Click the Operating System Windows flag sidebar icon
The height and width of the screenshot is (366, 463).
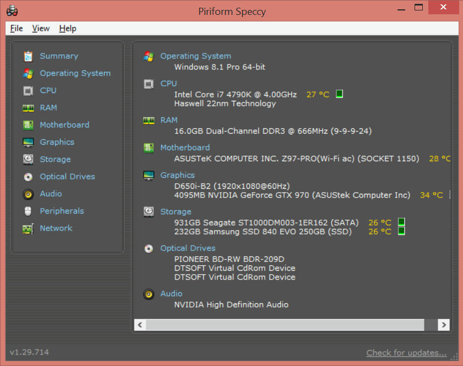pos(28,74)
